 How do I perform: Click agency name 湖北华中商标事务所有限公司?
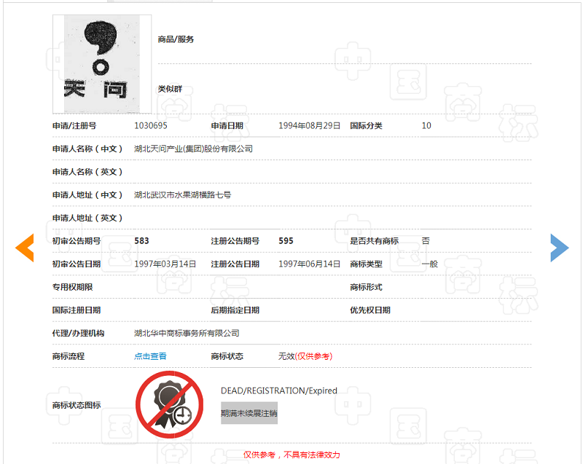pyautogui.click(x=187, y=334)
